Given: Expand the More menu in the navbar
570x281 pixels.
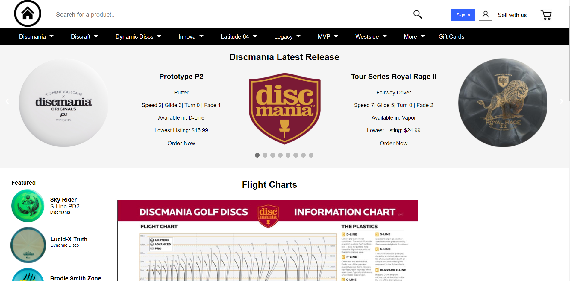Looking at the screenshot, I should click(414, 36).
